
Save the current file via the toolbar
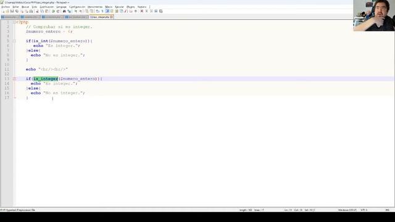[x=12, y=11]
